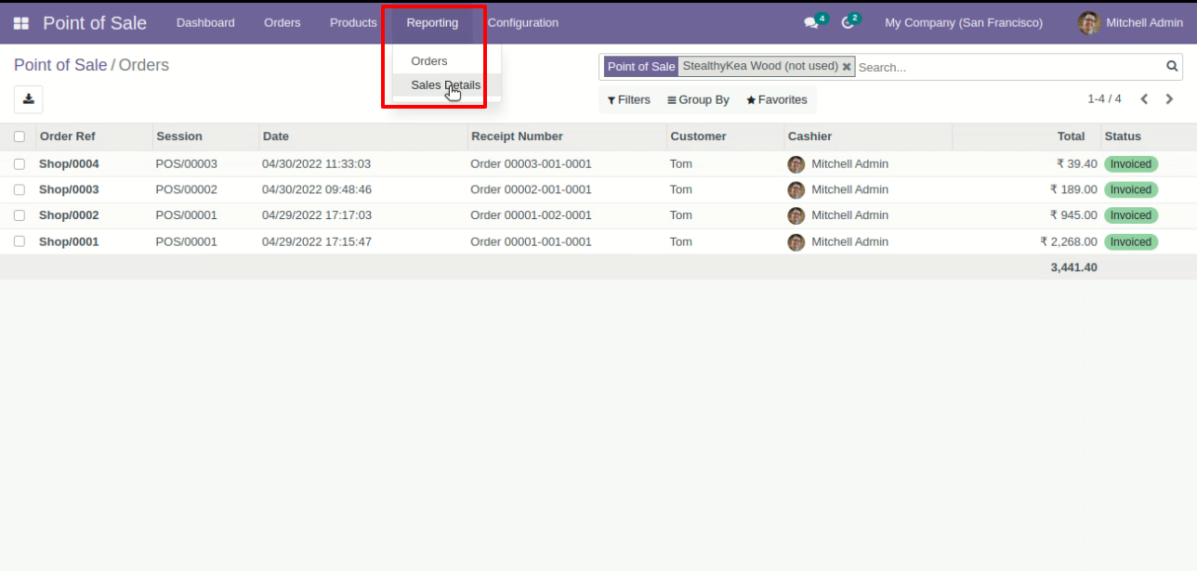Click cashier avatar in Shop/0003 row
This screenshot has width=1197, height=571.
(x=796, y=190)
